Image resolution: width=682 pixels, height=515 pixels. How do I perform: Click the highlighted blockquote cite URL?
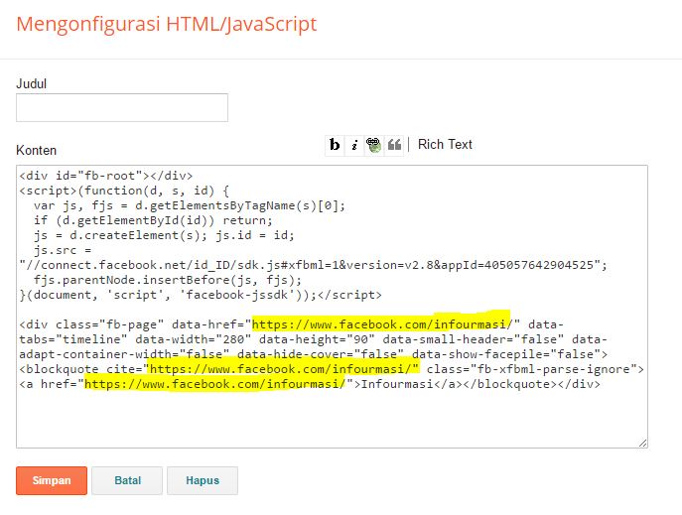(280, 369)
